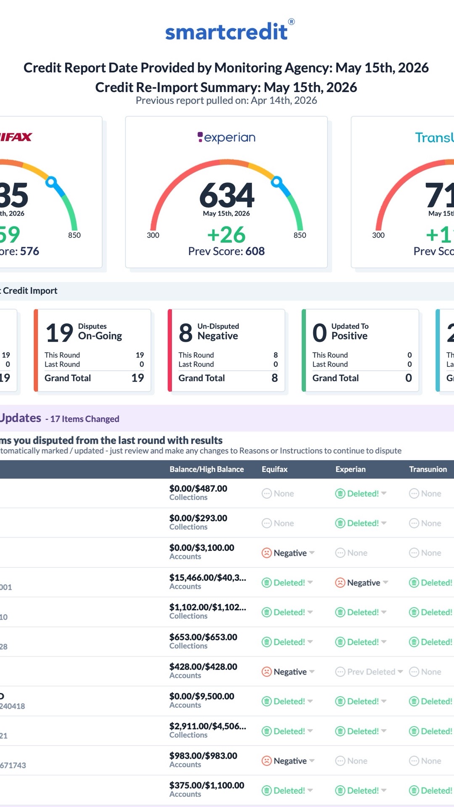Click Experian None icon in $3,100.00 row
This screenshot has height=807, width=454.
click(340, 553)
